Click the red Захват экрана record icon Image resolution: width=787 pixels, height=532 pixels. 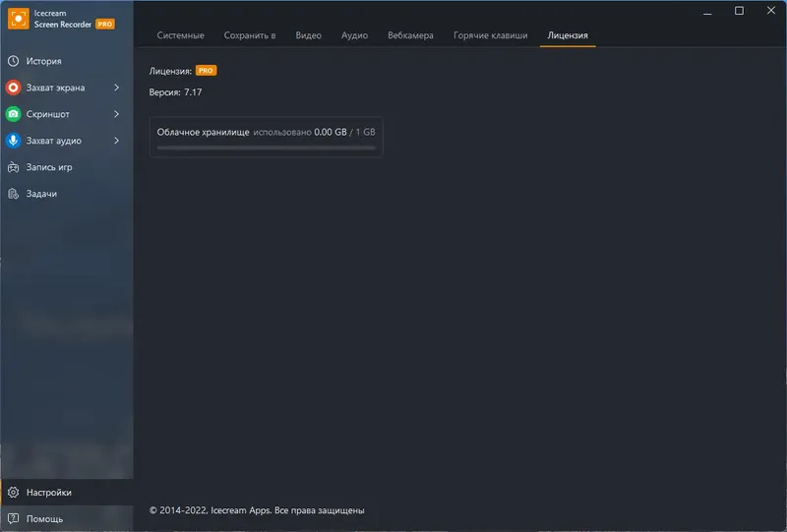point(14,88)
